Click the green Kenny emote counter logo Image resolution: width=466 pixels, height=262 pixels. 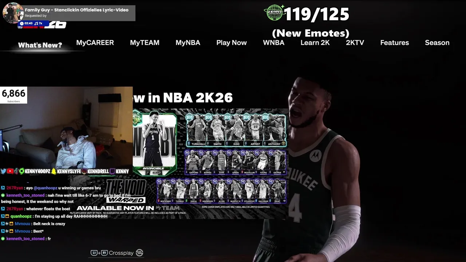275,13
